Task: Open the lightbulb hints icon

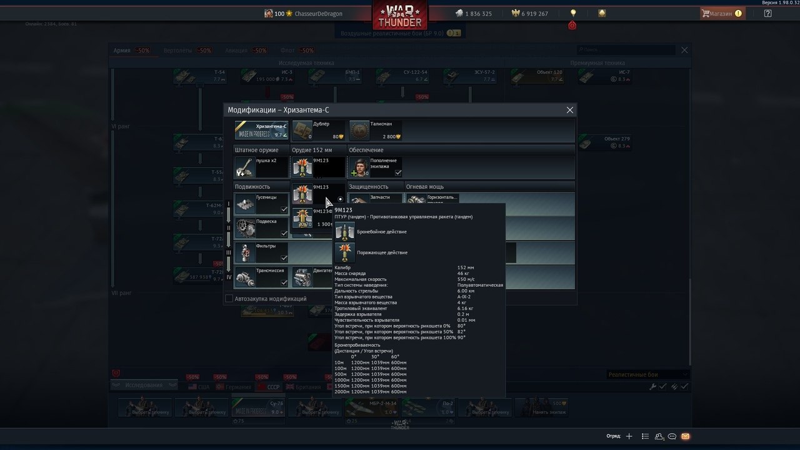Action: click(573, 13)
